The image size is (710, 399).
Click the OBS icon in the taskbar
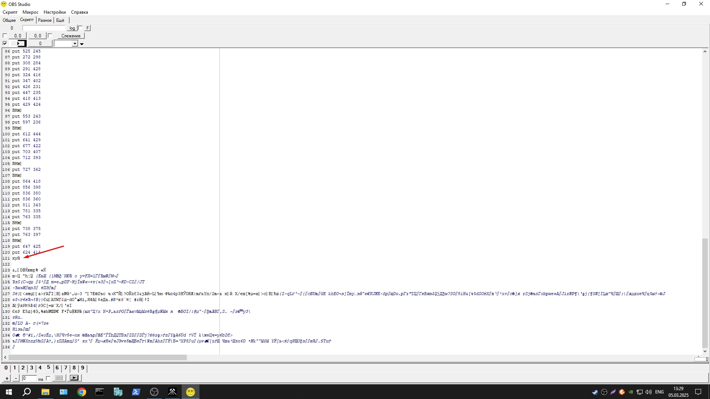[x=154, y=392]
